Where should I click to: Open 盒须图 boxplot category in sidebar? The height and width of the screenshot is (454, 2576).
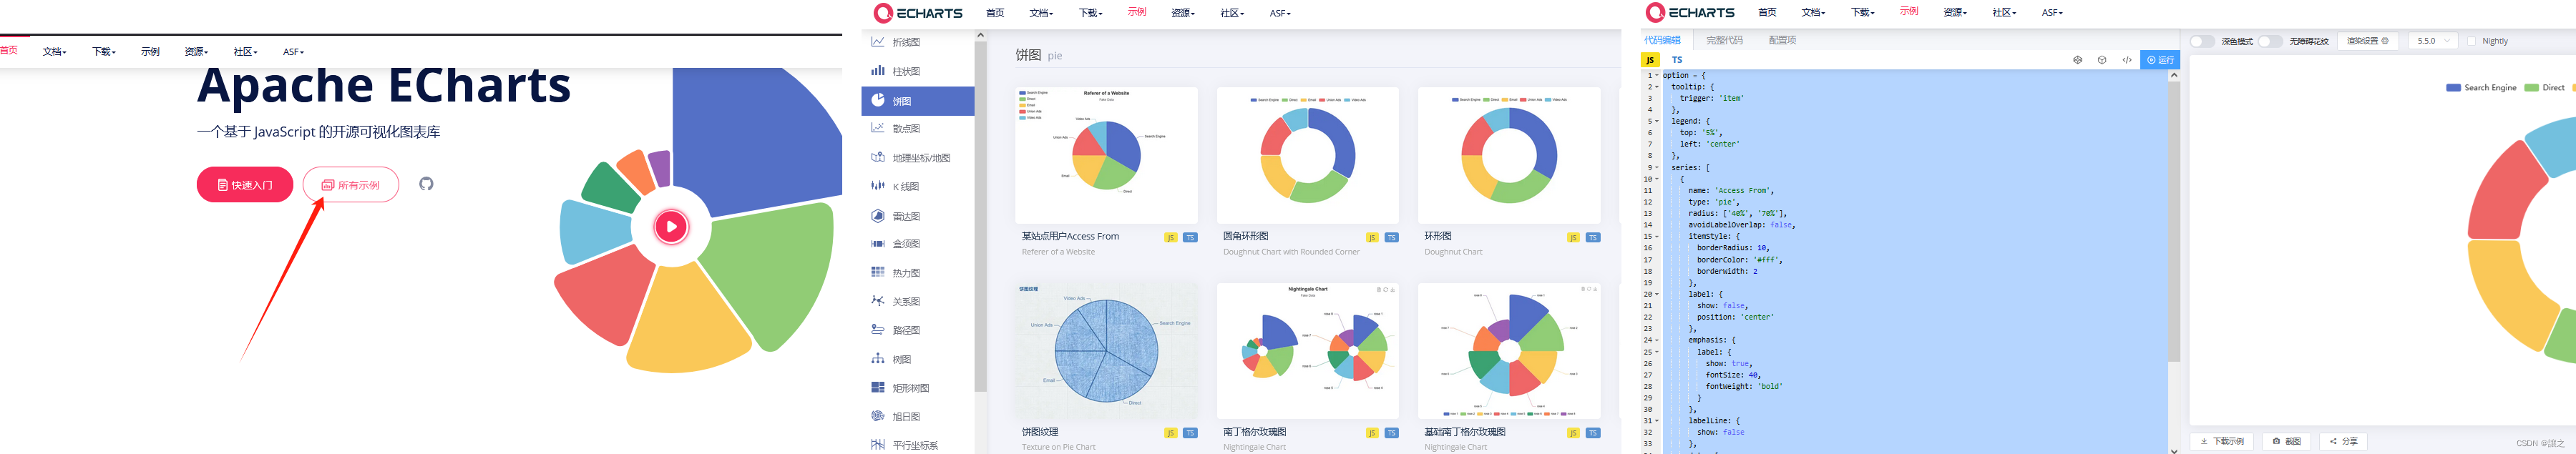(917, 244)
